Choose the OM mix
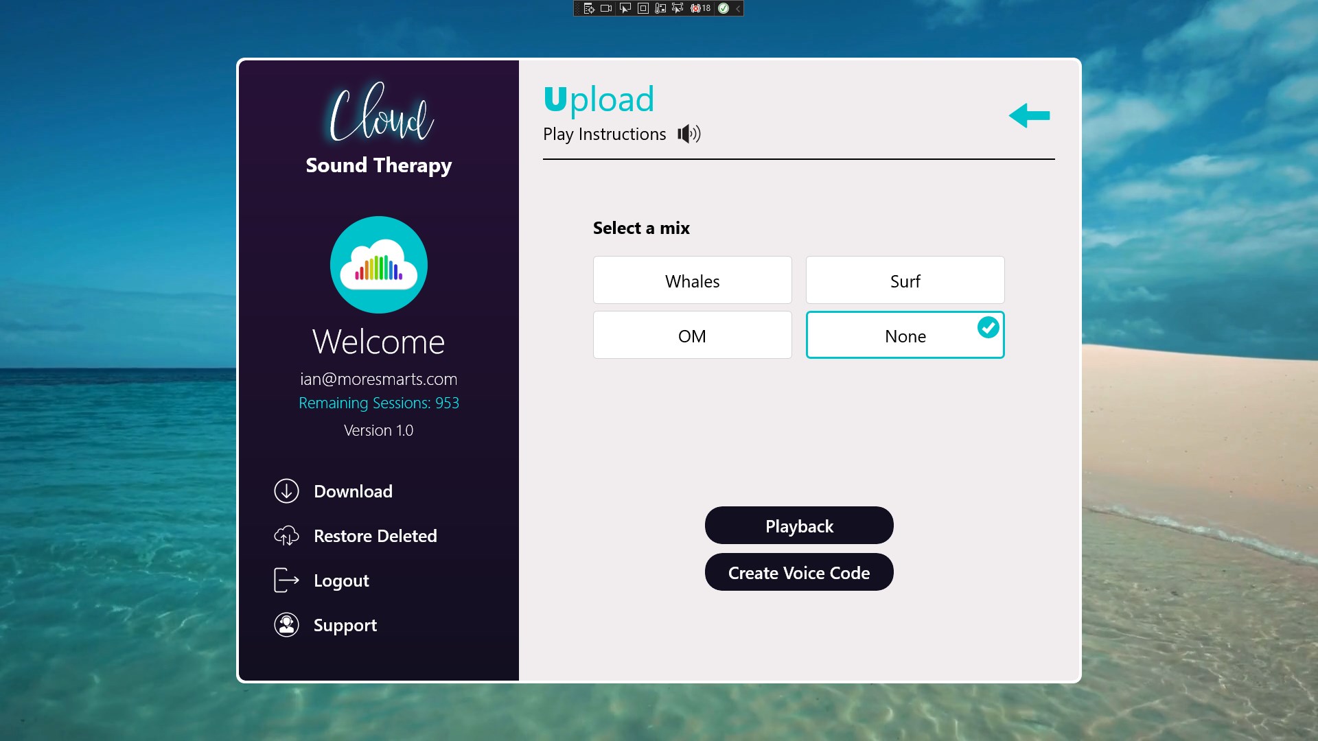1318x741 pixels. tap(692, 336)
